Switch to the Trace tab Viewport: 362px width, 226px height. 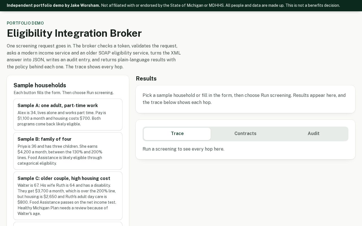(177, 134)
